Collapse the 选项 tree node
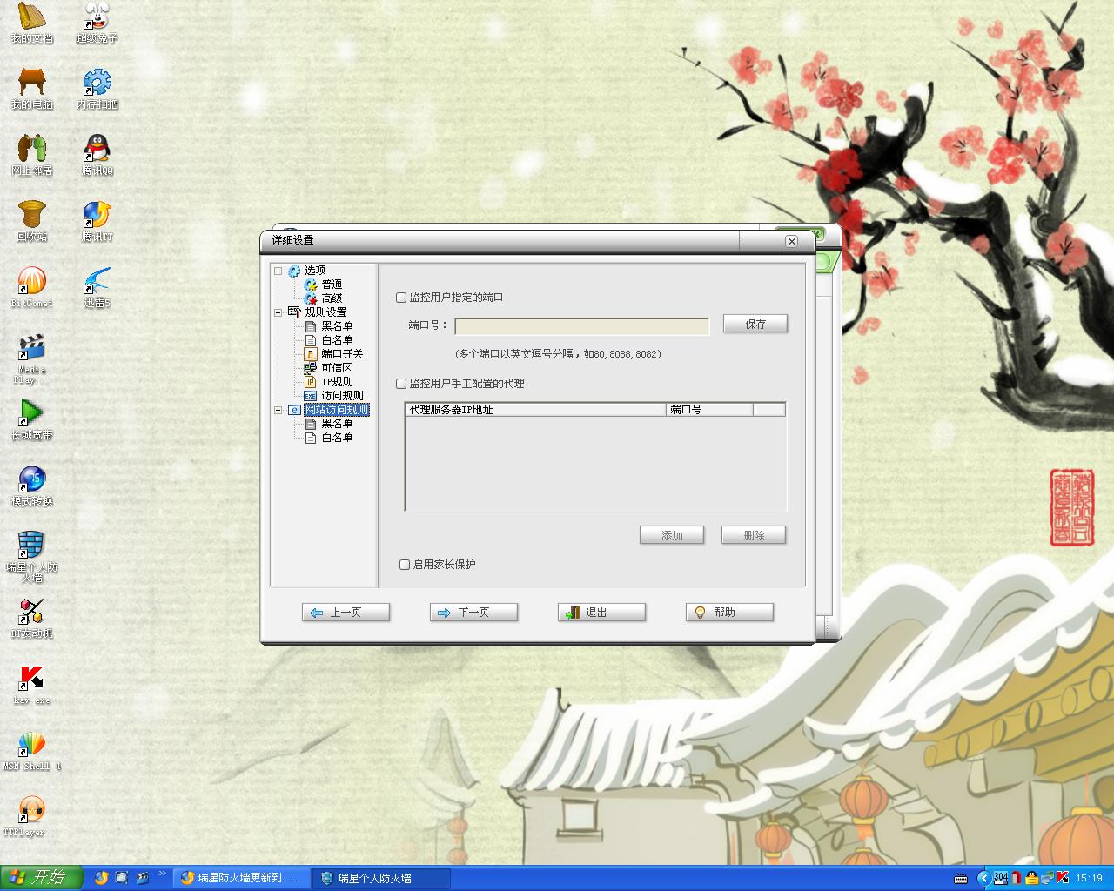This screenshot has width=1114, height=891. click(278, 271)
